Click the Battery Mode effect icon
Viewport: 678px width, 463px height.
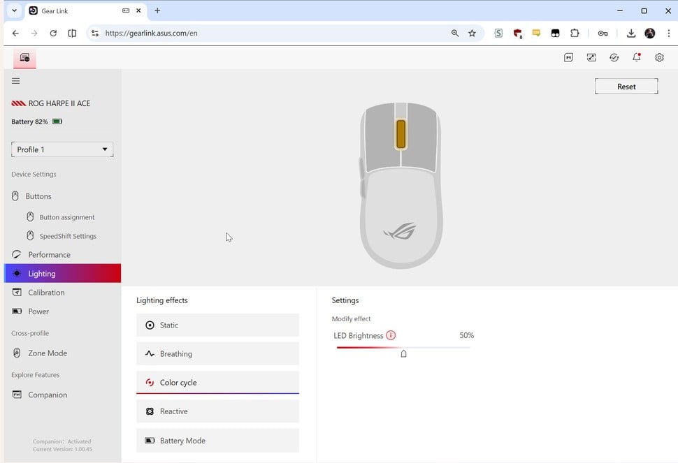150,441
